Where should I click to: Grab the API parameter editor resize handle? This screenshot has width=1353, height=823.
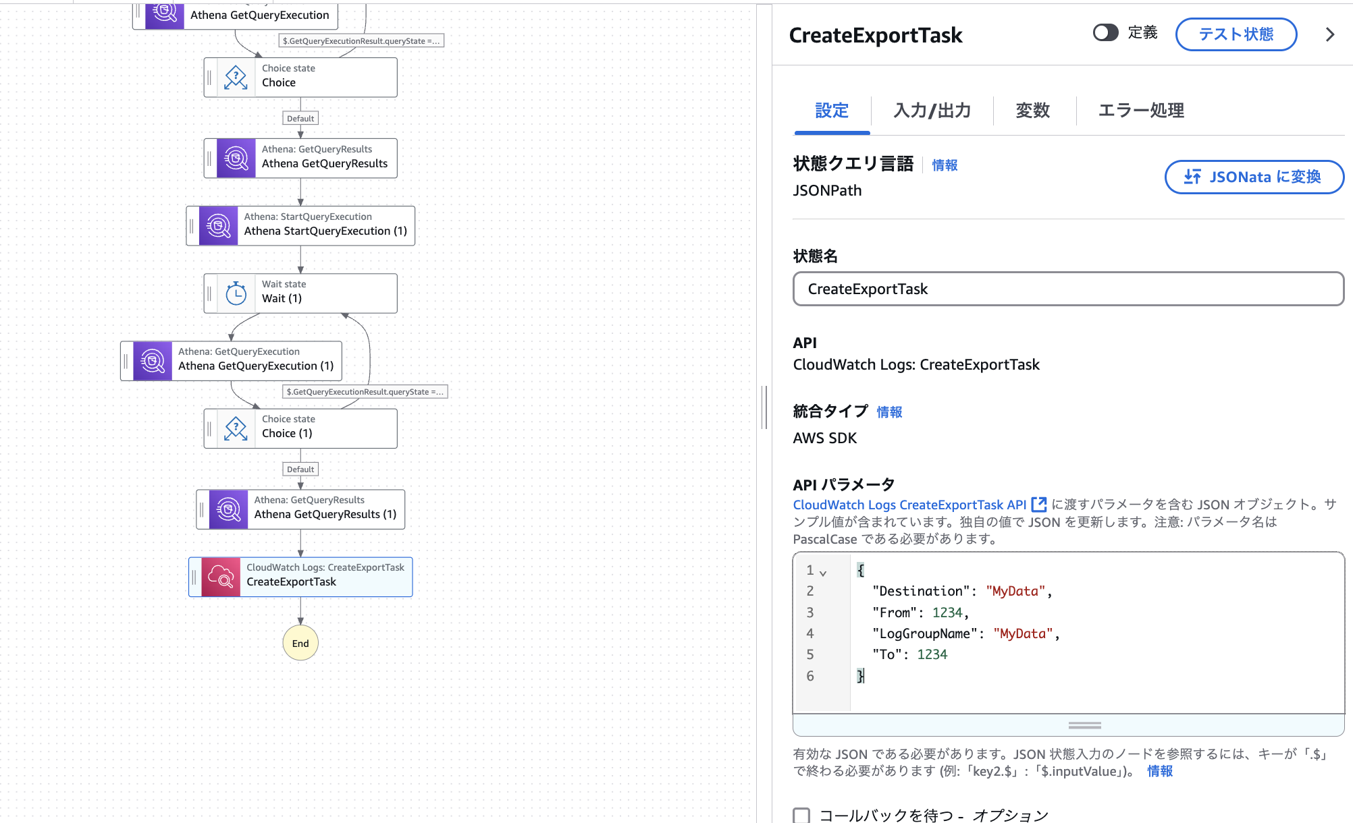[x=1084, y=725]
